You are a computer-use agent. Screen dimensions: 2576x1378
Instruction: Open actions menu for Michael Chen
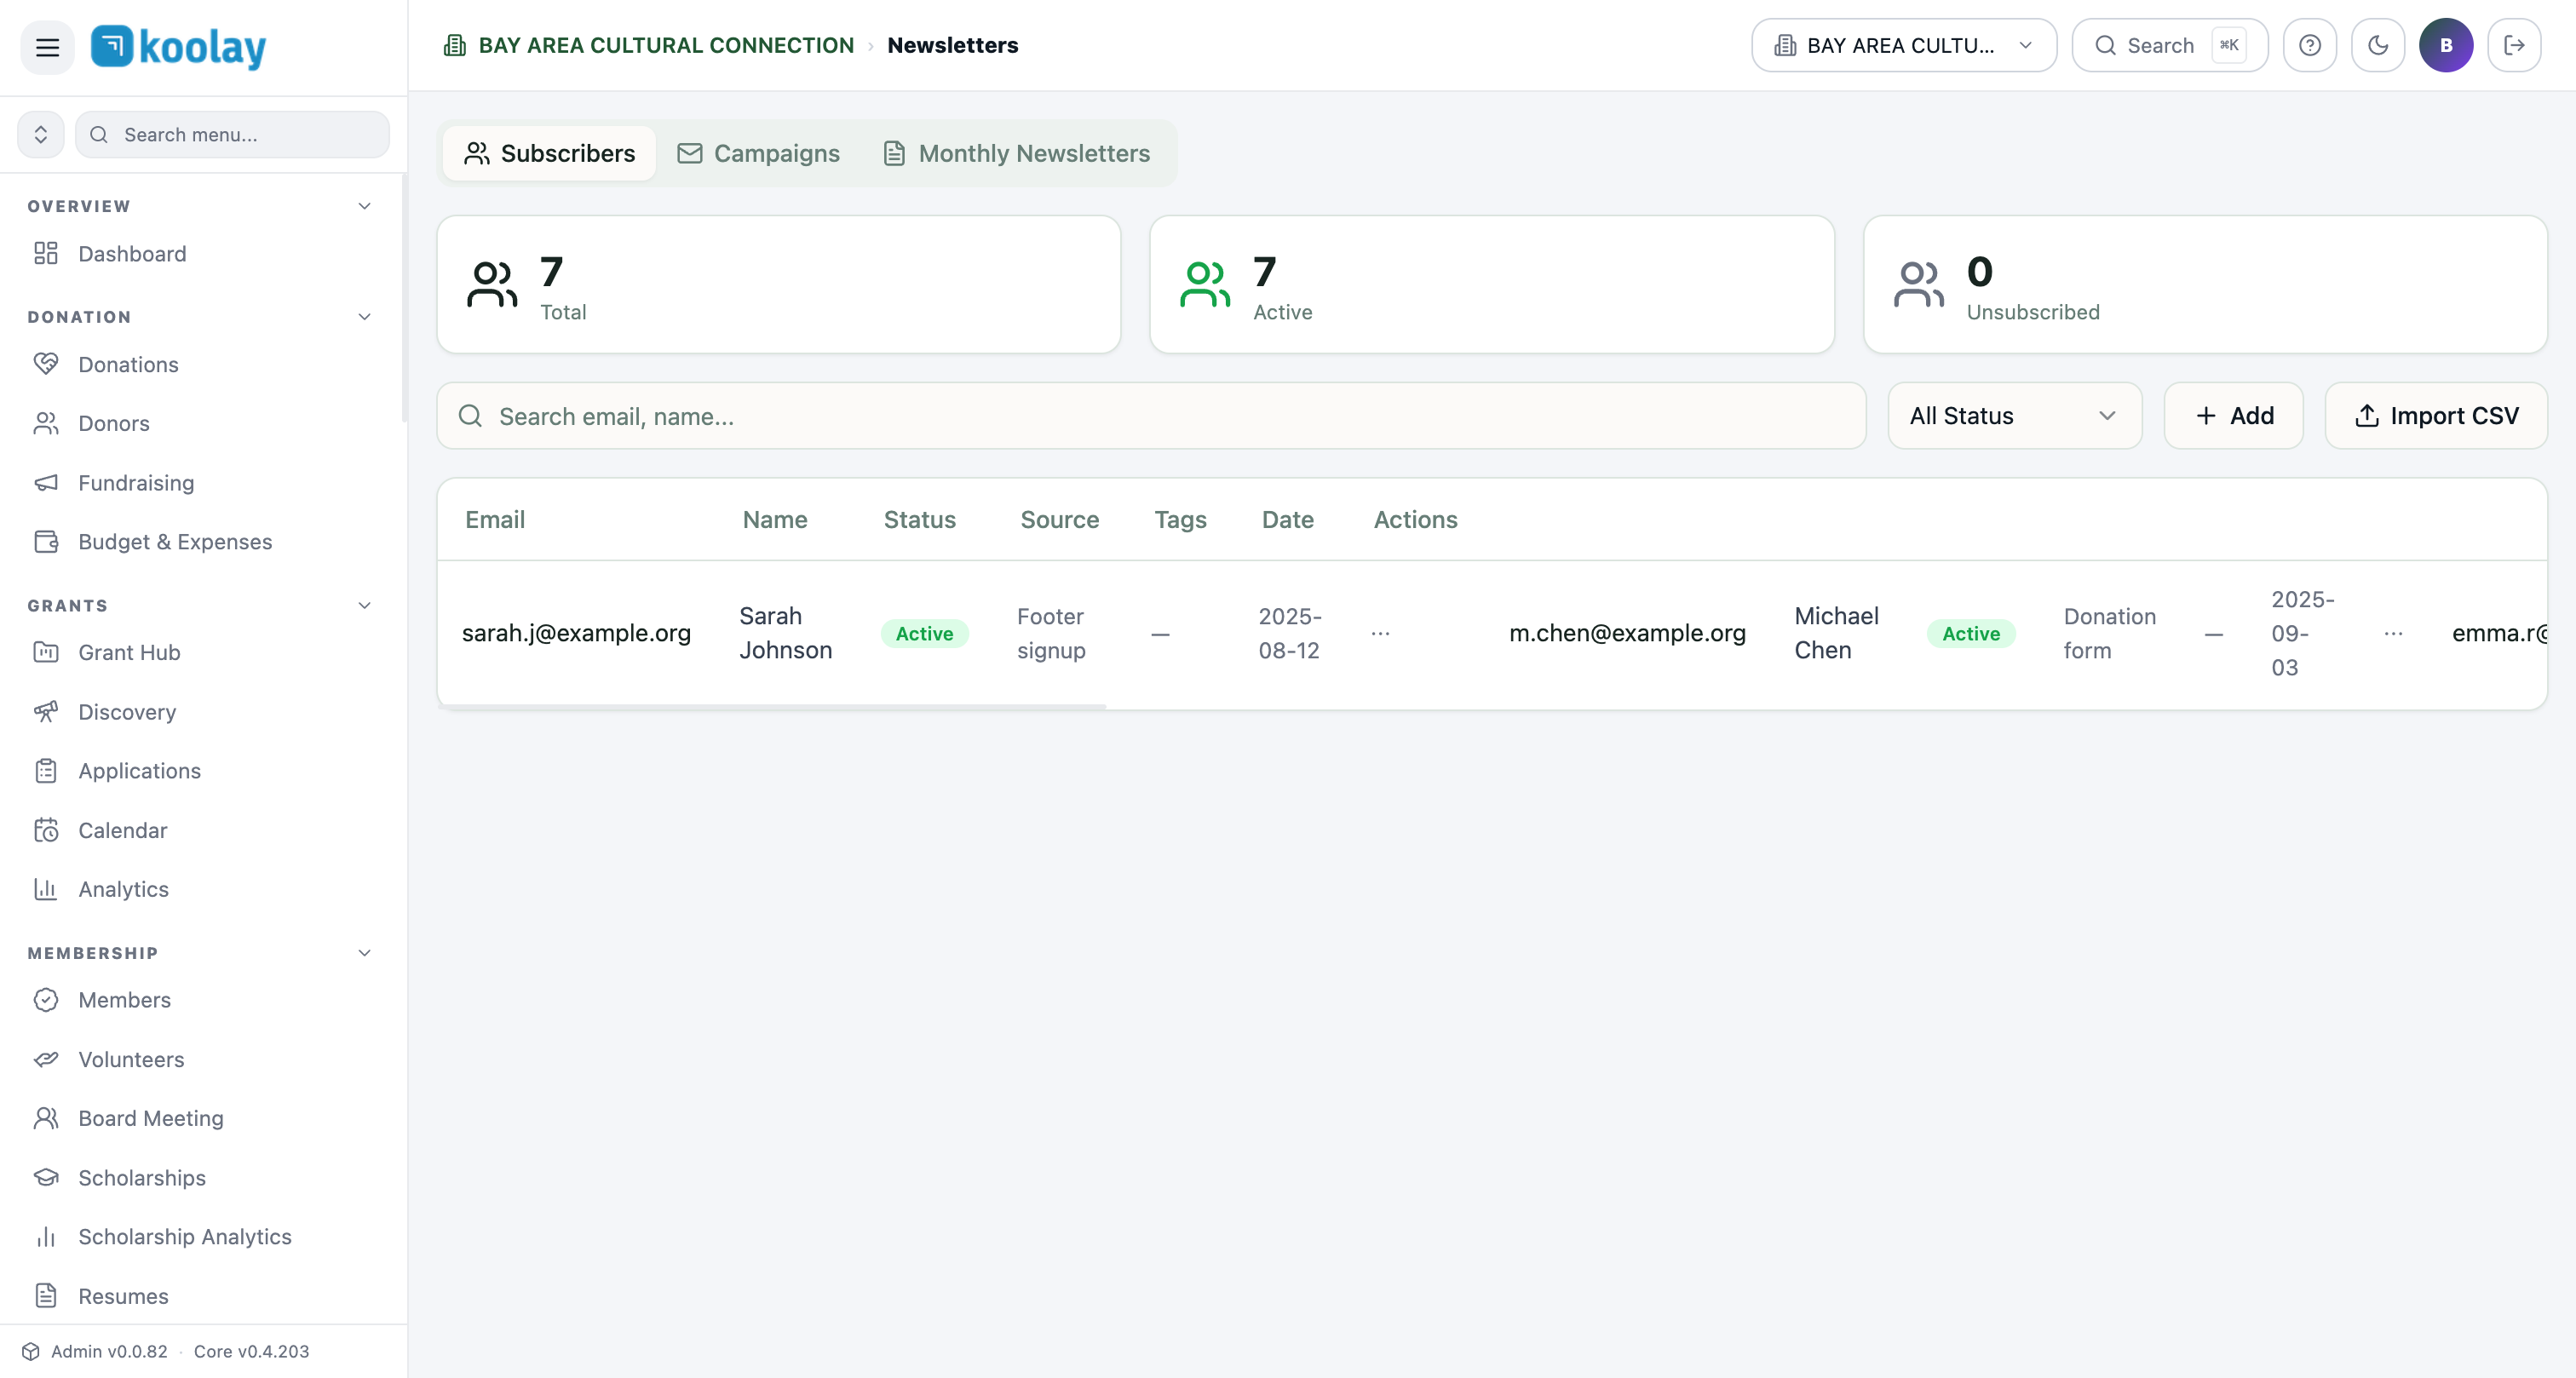pyautogui.click(x=2393, y=634)
